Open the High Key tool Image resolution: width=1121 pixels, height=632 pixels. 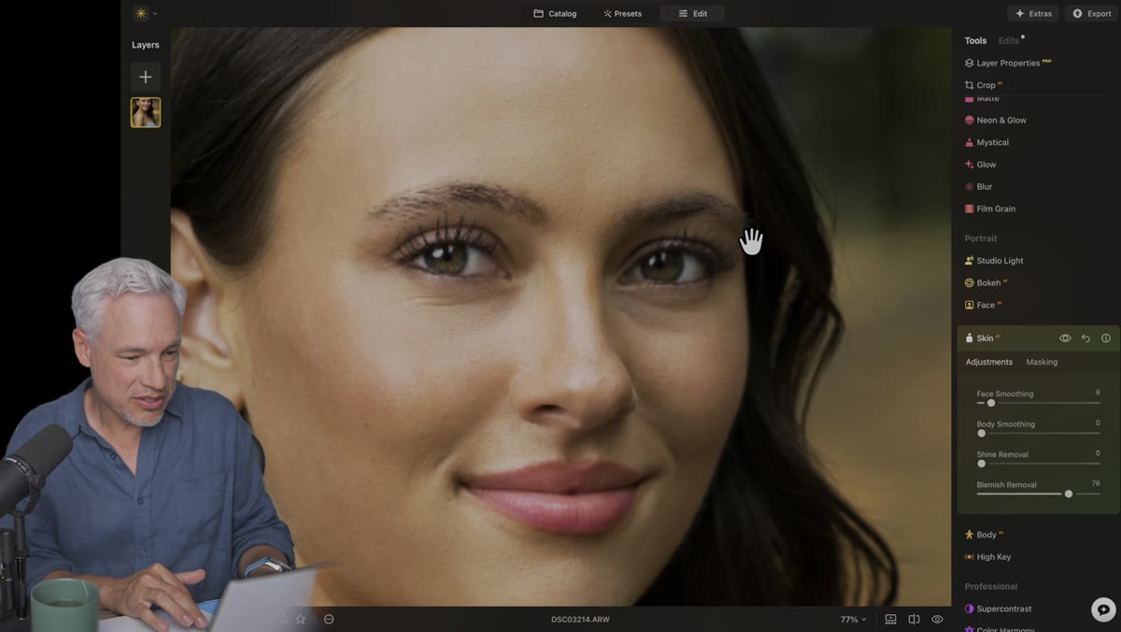click(987, 557)
